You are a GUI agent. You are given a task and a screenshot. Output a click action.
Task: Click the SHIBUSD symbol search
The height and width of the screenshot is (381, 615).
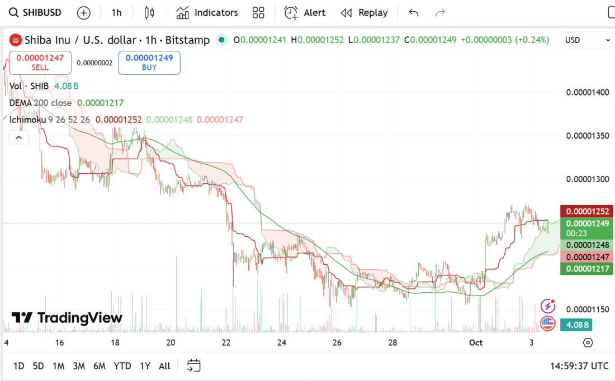click(x=36, y=13)
